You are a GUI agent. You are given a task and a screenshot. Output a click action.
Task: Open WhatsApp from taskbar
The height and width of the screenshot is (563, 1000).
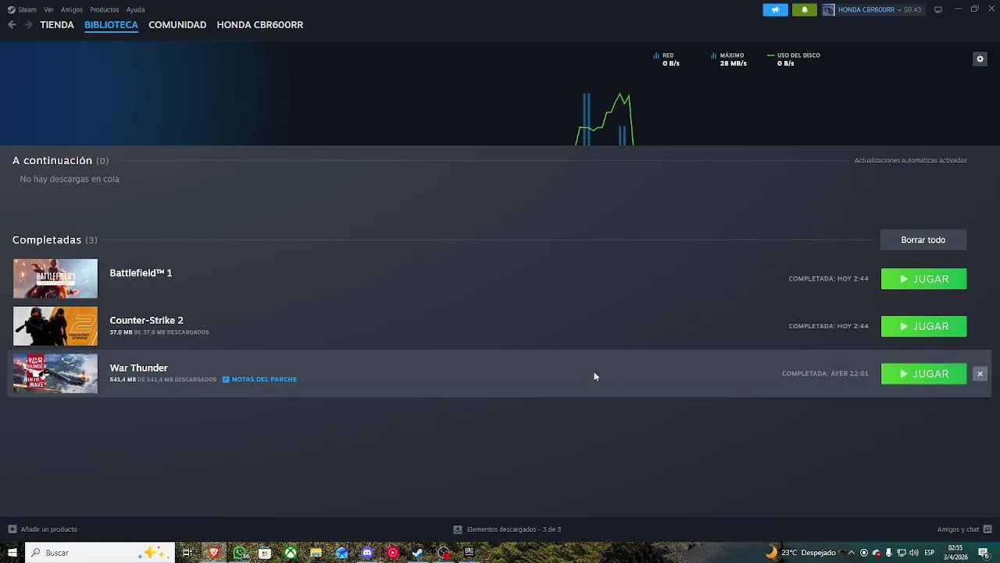(240, 553)
